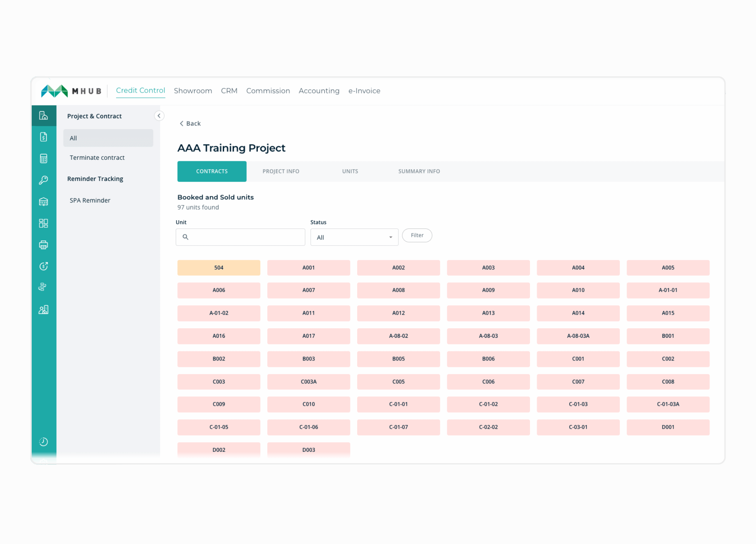Open the Commission module
Viewport: 756px width, 544px height.
(x=268, y=91)
